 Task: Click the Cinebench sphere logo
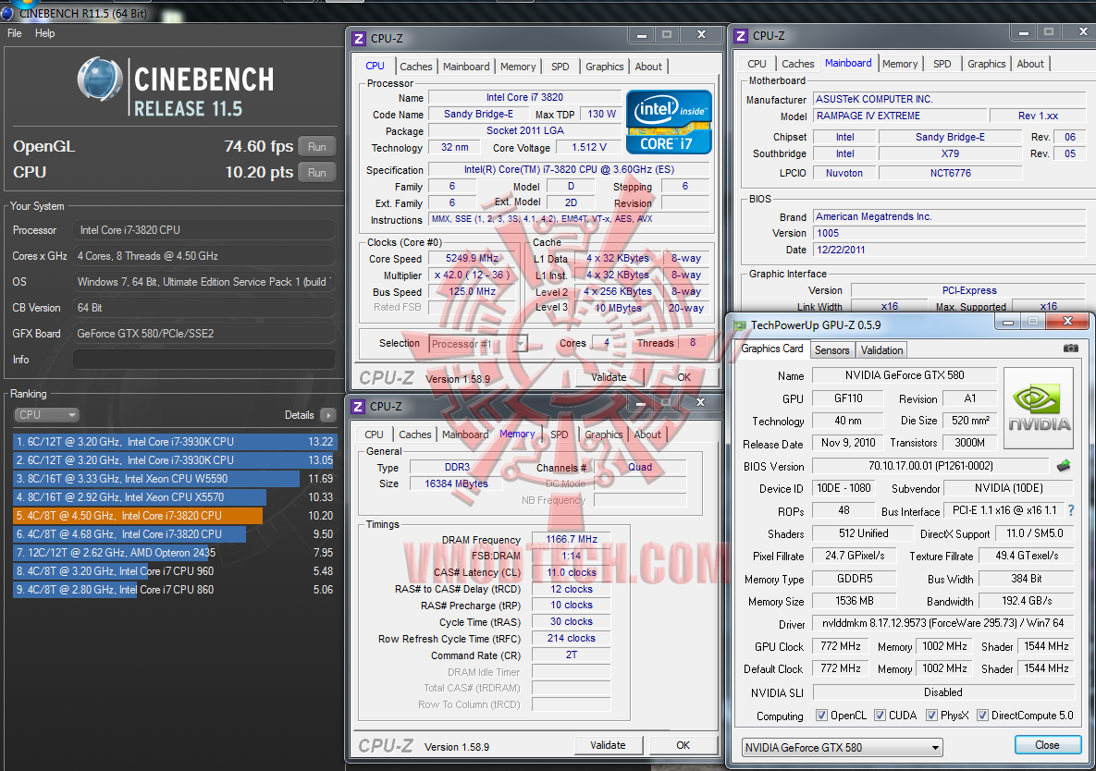[100, 80]
